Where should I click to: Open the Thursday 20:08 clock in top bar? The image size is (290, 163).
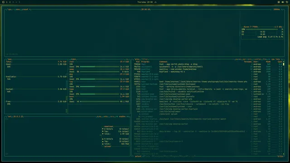point(145,2)
